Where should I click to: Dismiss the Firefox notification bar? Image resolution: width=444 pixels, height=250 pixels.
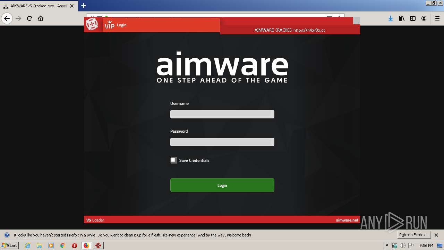(x=436, y=235)
